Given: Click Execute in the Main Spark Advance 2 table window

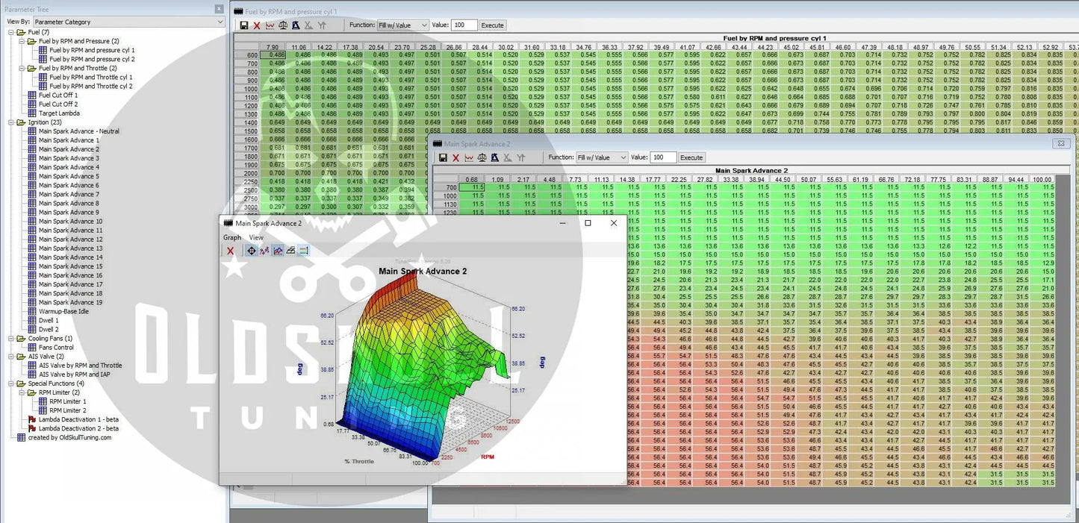Looking at the screenshot, I should pyautogui.click(x=691, y=157).
